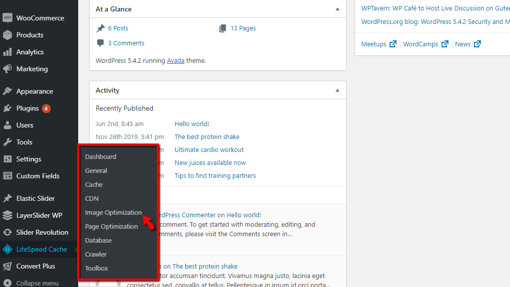Click the external link icon after WordCamps
Screen dimensions: 510x287
[445, 44]
